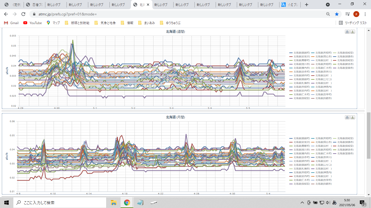Toggle 北海道(釧路市) series in the monthly chart

tap(344, 142)
